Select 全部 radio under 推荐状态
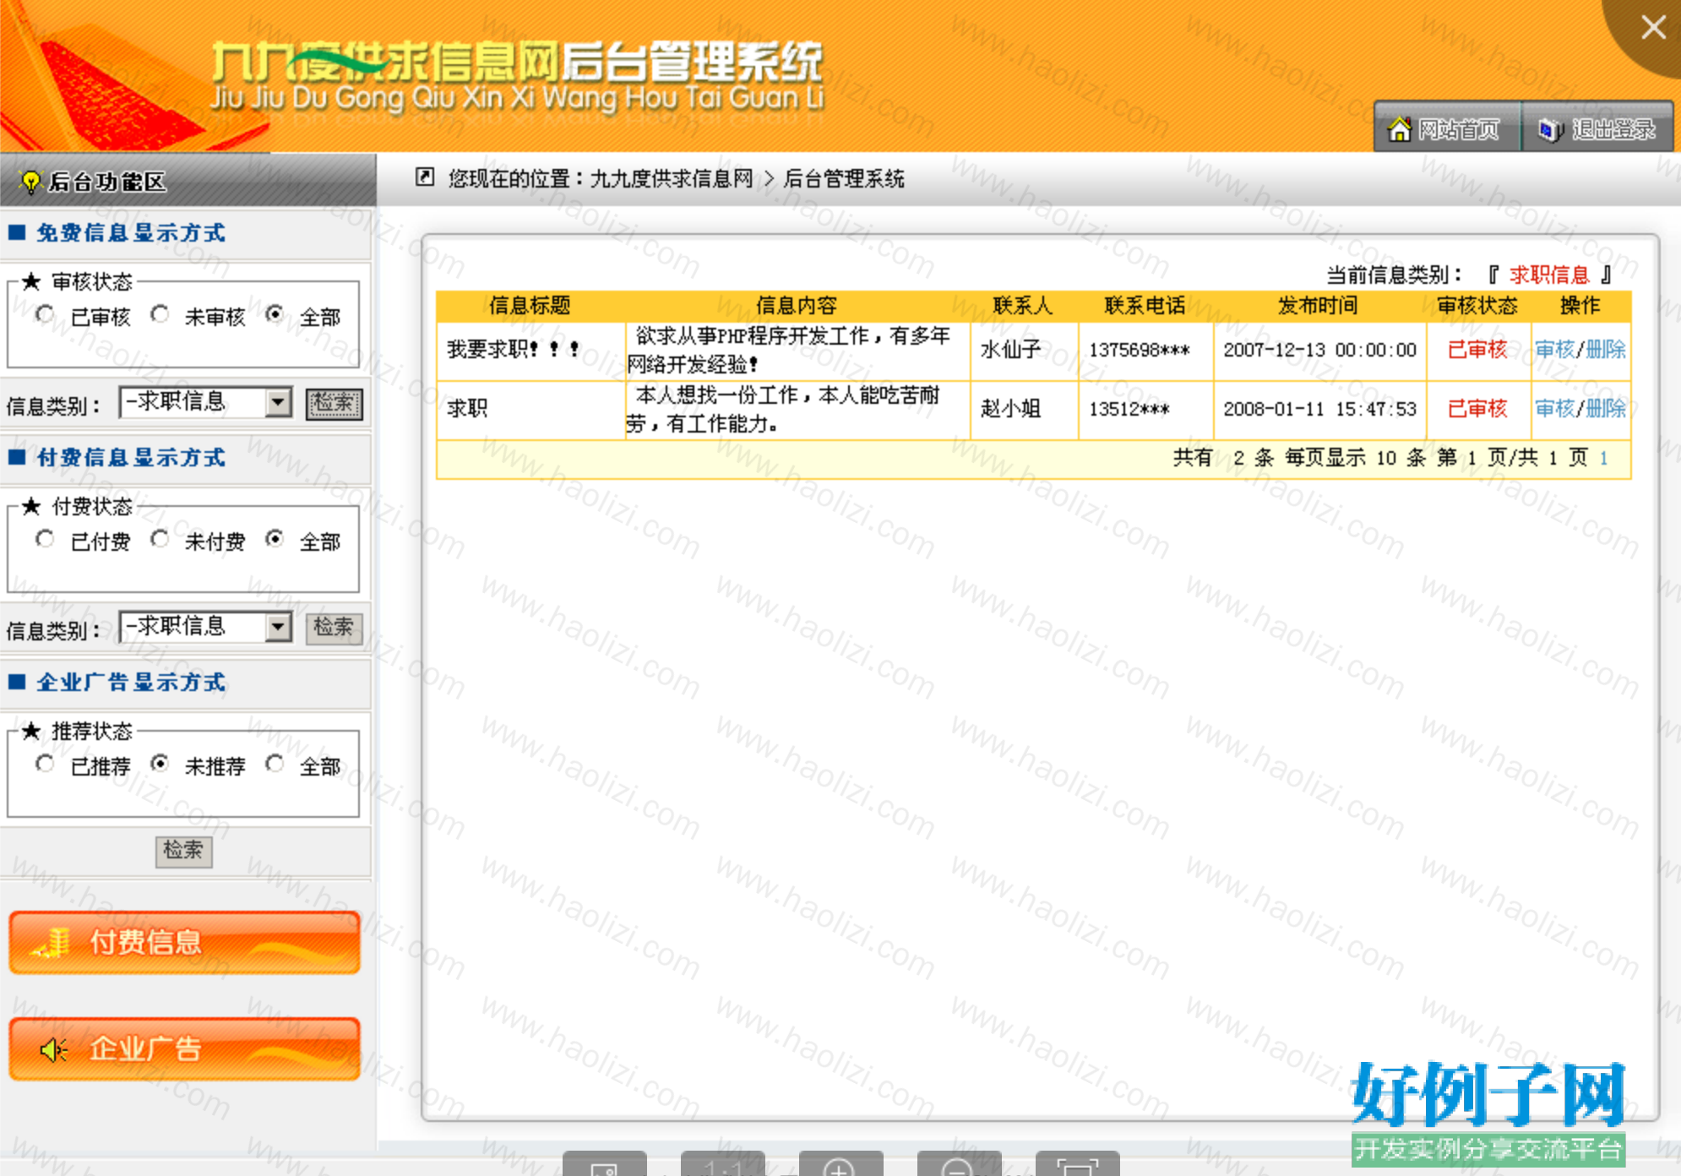Screen dimensions: 1681x1176 click(x=275, y=765)
